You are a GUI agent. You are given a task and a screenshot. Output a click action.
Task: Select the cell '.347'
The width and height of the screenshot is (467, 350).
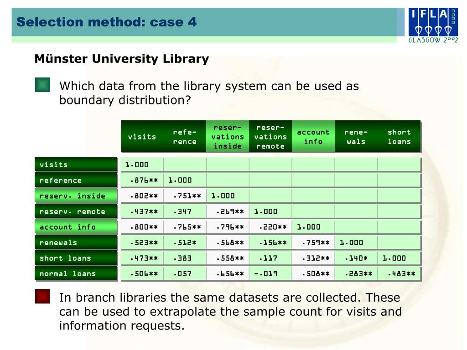(x=185, y=211)
